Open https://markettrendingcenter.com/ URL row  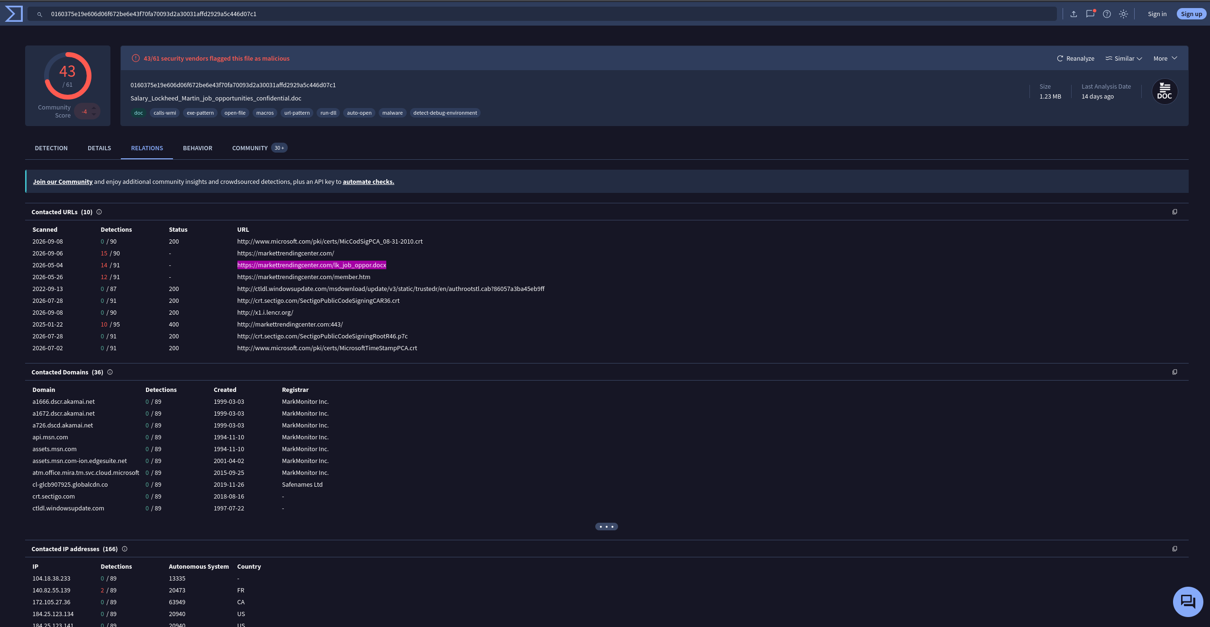click(x=285, y=253)
